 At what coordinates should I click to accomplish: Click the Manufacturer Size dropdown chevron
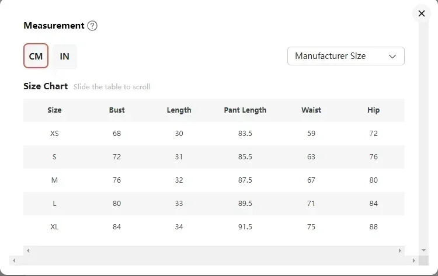click(392, 57)
